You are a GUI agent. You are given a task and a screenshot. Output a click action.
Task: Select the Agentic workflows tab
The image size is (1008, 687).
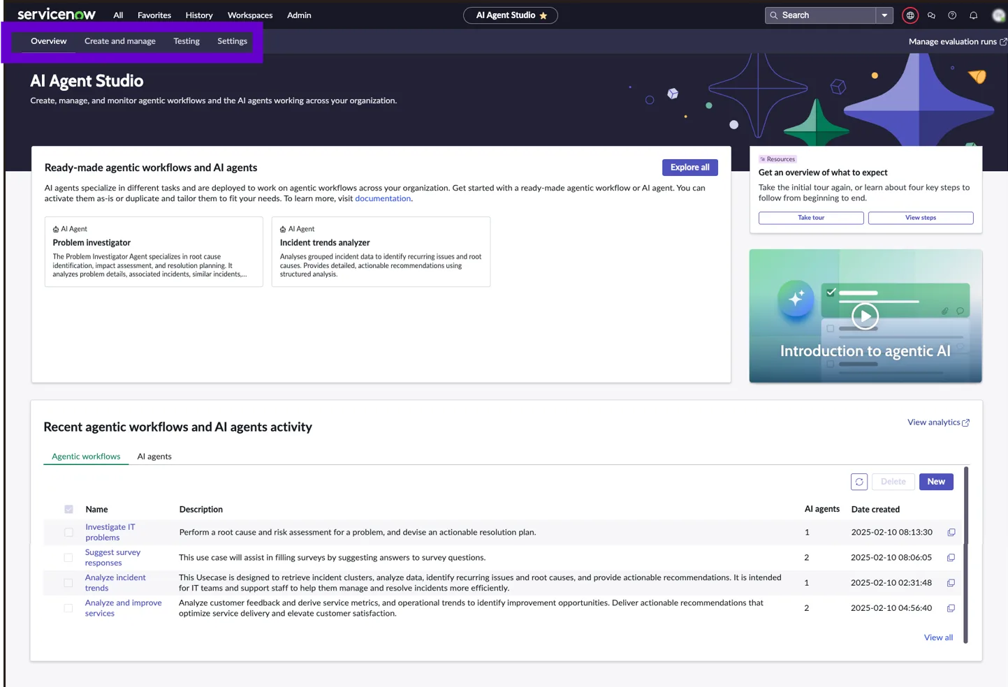pyautogui.click(x=86, y=457)
